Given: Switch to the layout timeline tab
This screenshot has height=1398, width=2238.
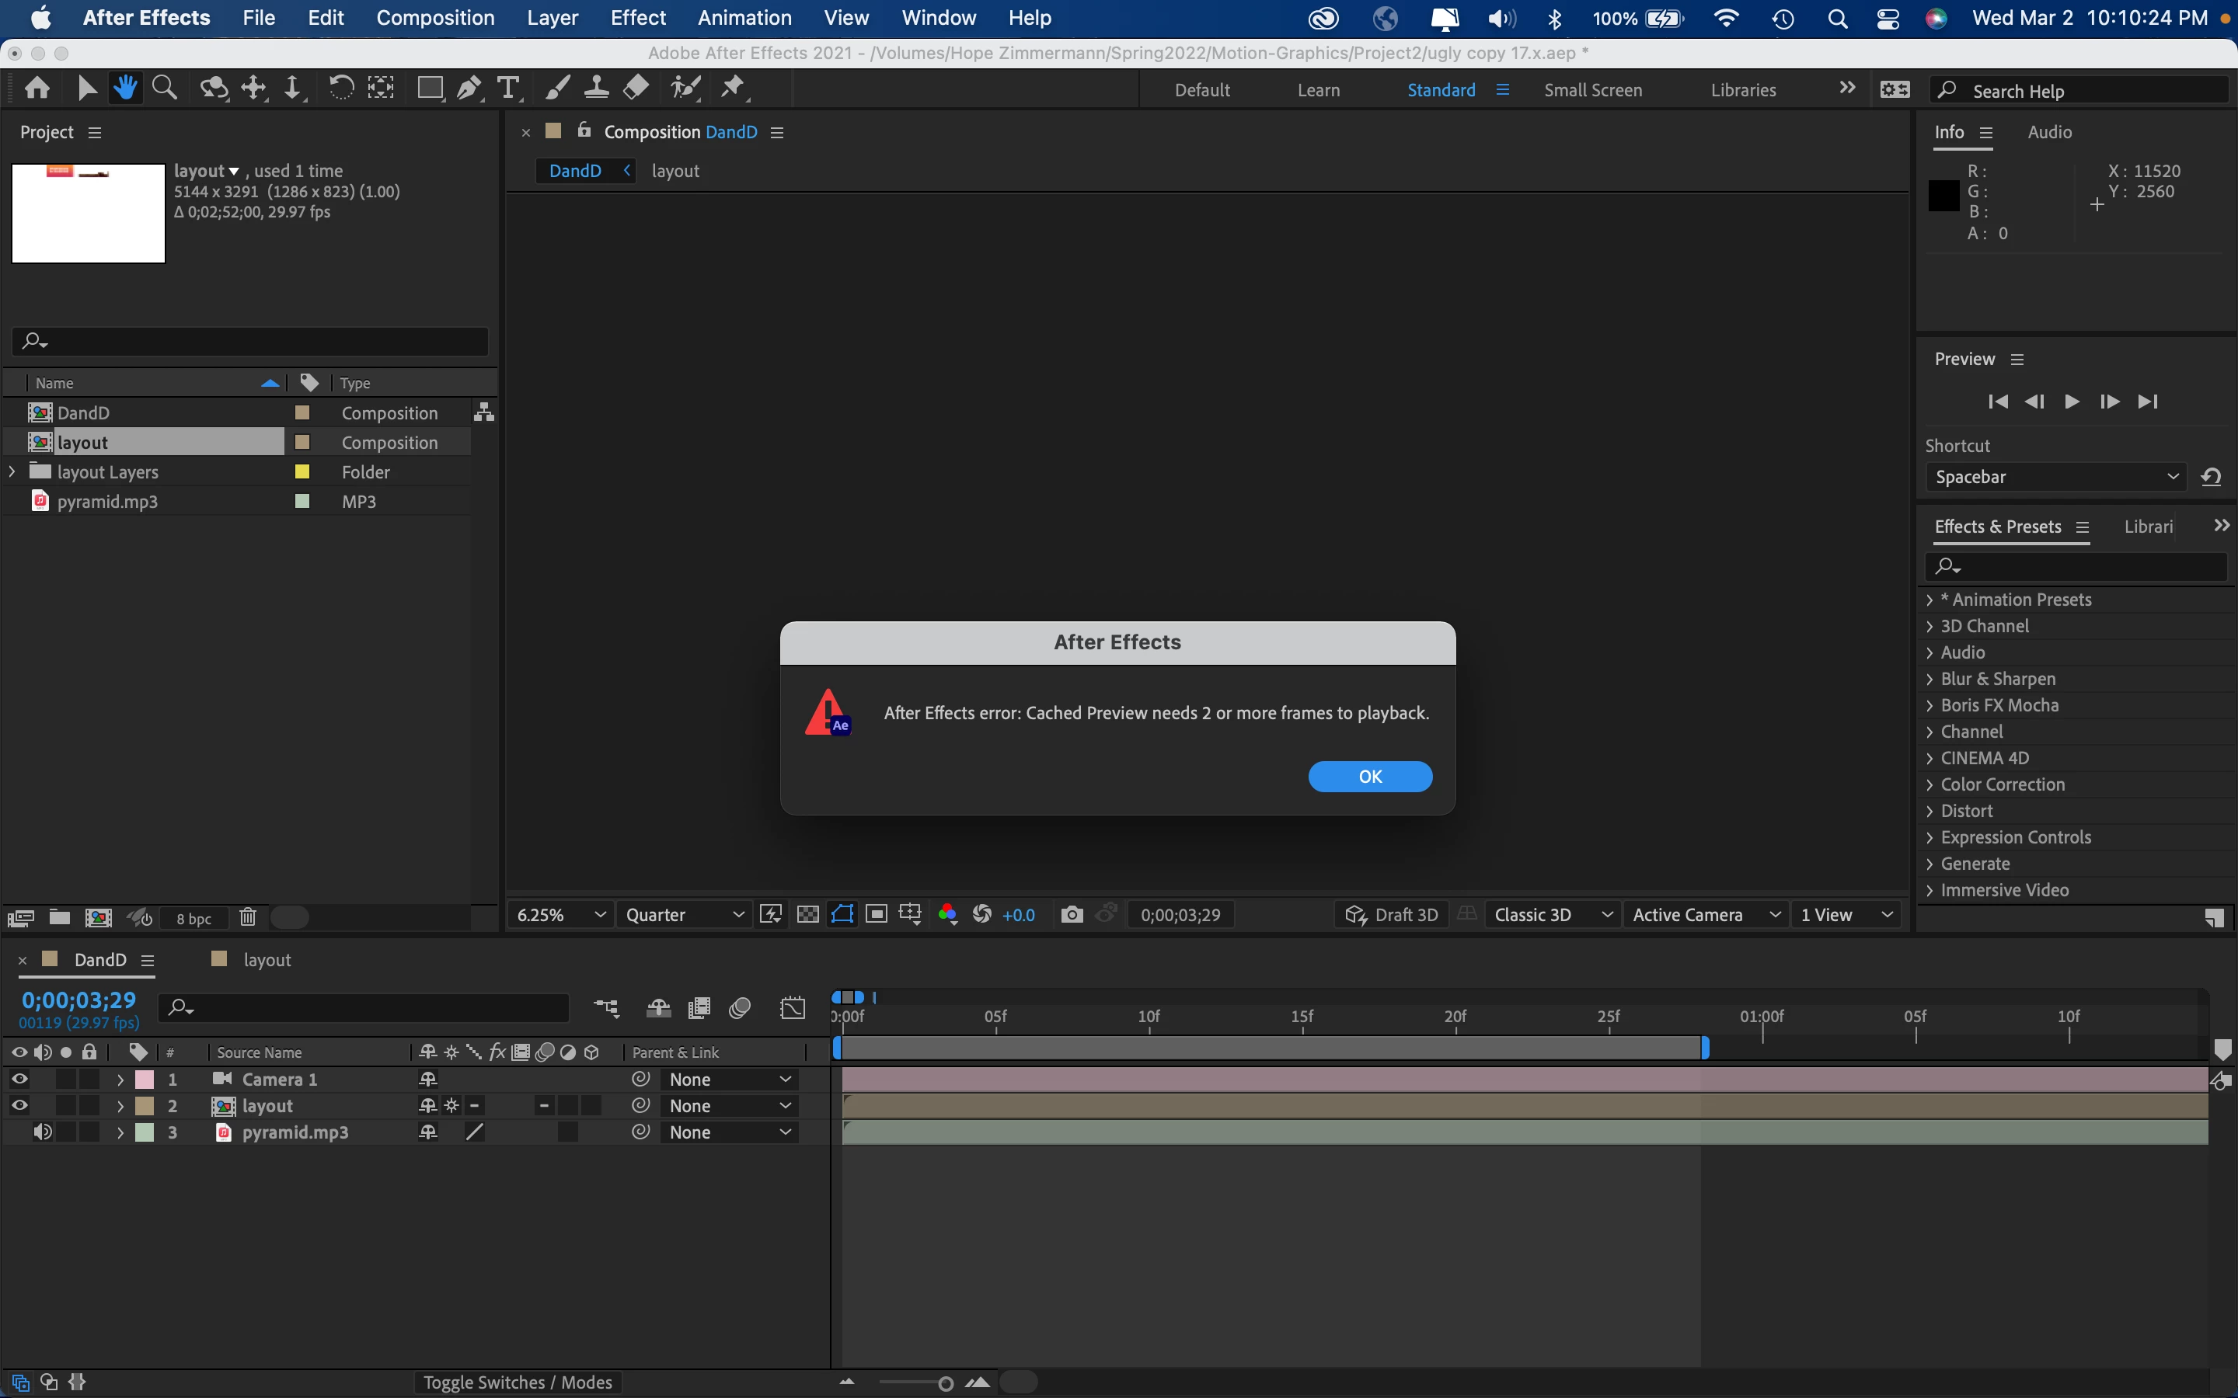Looking at the screenshot, I should (x=267, y=960).
